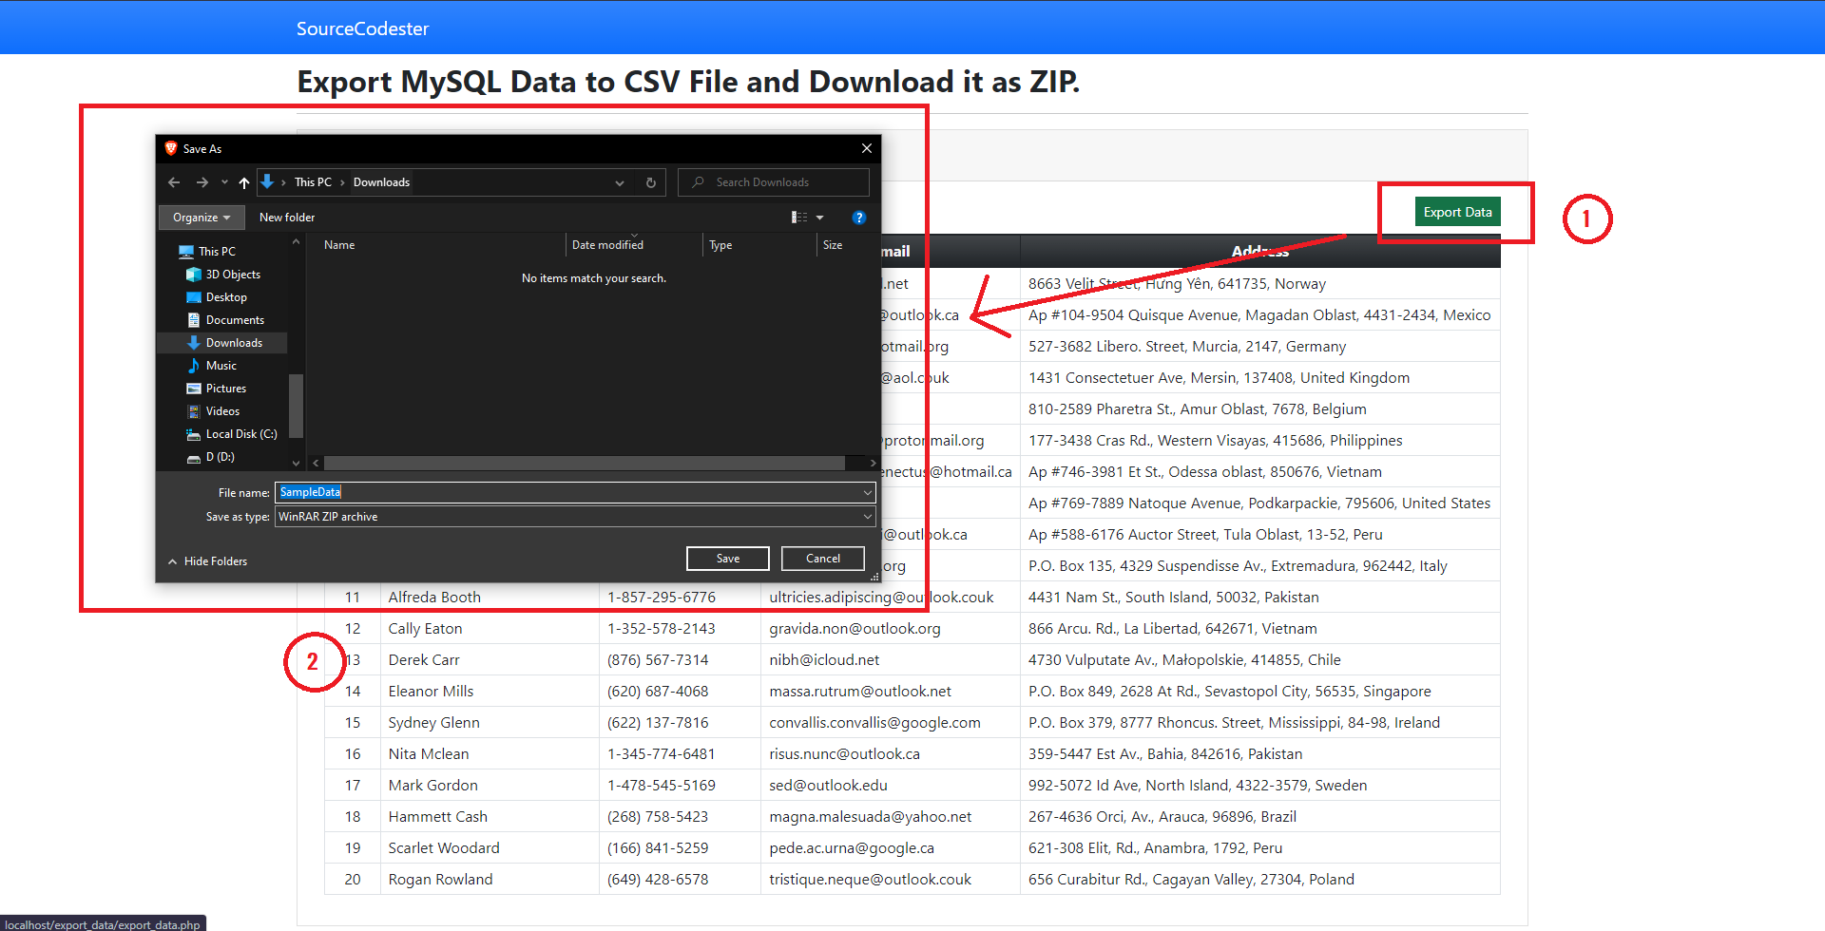The height and width of the screenshot is (931, 1825).
Task: Click Cancel button in dialog
Action: click(x=823, y=559)
